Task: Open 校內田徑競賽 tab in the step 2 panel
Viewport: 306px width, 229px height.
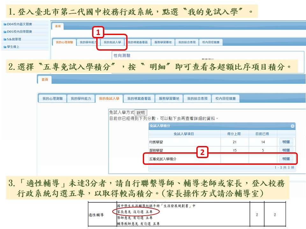Action: tap(226, 99)
